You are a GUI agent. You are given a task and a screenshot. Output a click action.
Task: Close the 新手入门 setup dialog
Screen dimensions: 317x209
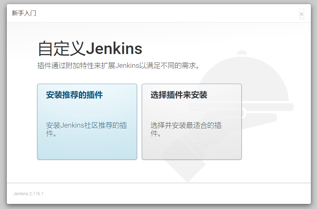(301, 14)
